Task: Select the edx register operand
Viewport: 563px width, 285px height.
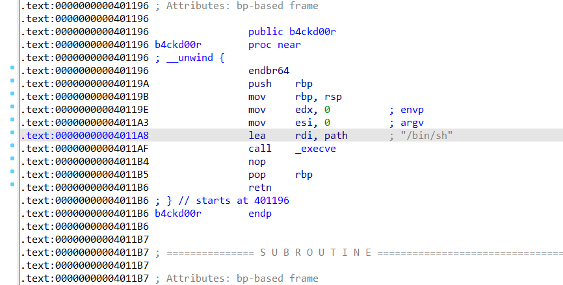Action: [304, 110]
